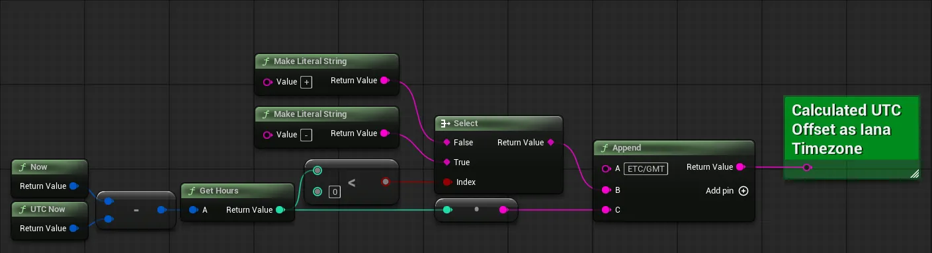Click Return Value pin of the - literal string

(x=385, y=133)
